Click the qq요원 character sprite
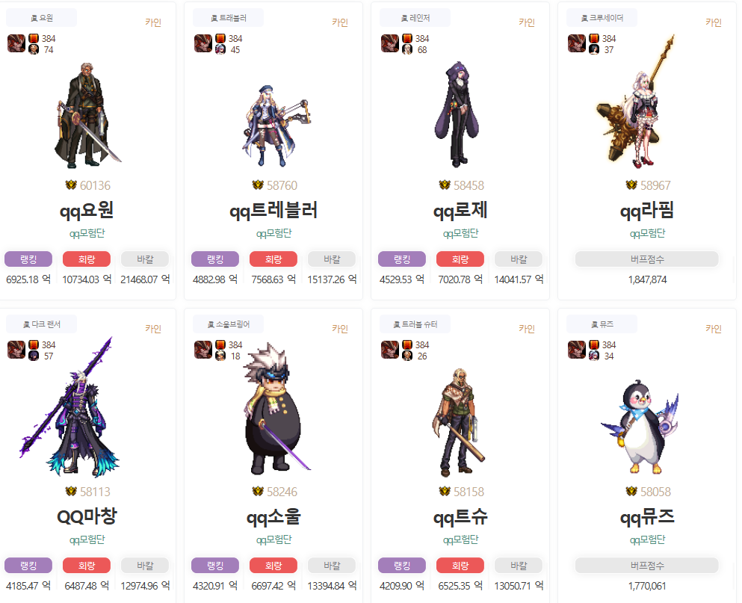 point(87,115)
